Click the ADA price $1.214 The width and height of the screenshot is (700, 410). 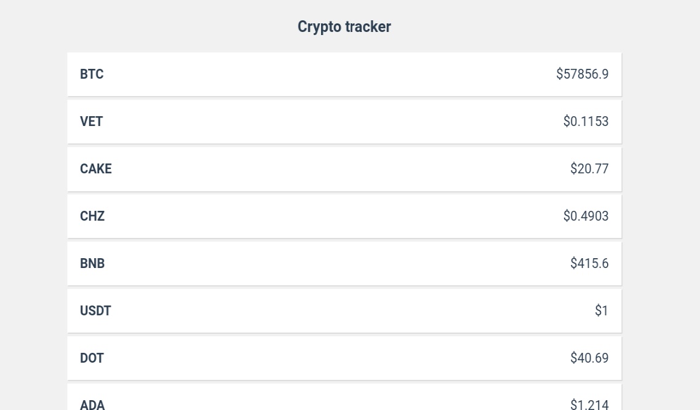tap(589, 404)
